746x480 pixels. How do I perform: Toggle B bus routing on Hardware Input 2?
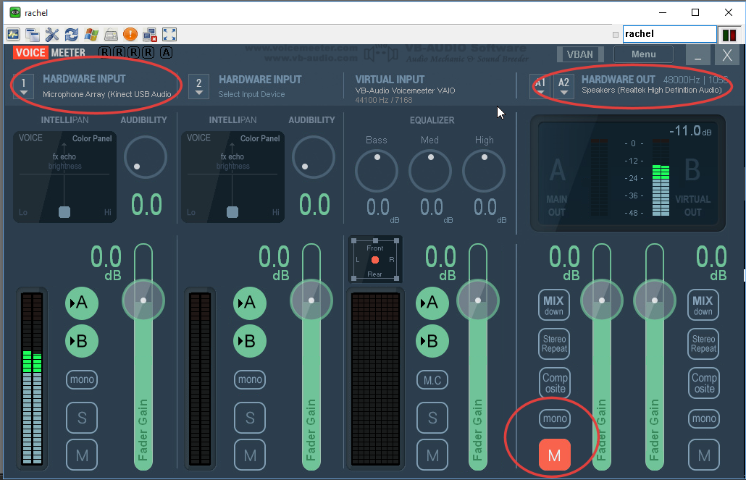point(250,340)
